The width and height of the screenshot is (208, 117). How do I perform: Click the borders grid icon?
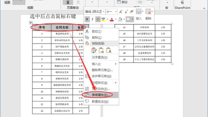tap(128, 19)
